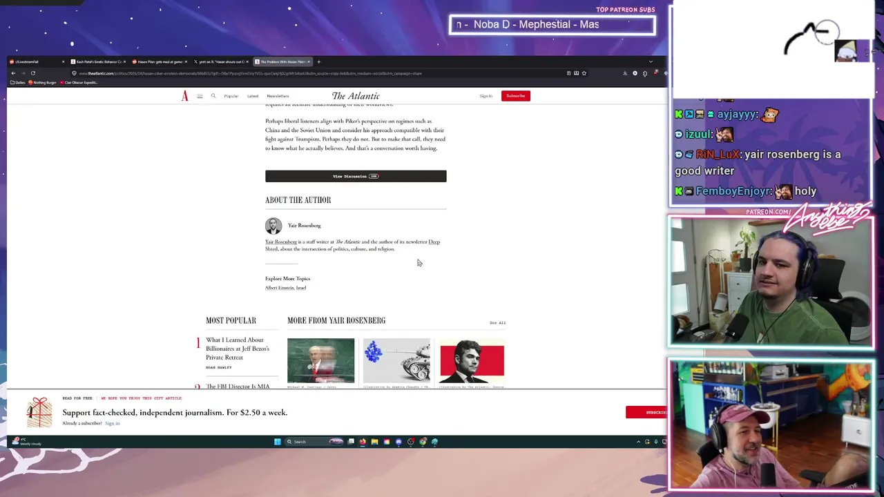
Task: Open a new browser tab with plus button
Action: click(318, 61)
